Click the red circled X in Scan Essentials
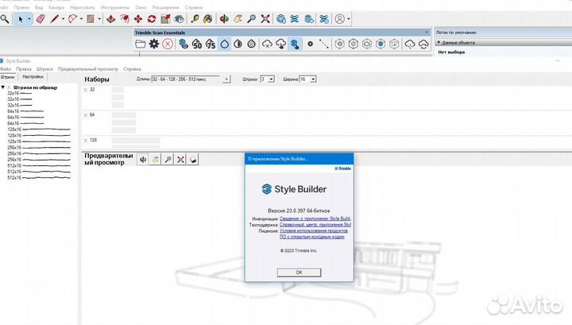Screen dimensions: 572x325 [x=168, y=44]
